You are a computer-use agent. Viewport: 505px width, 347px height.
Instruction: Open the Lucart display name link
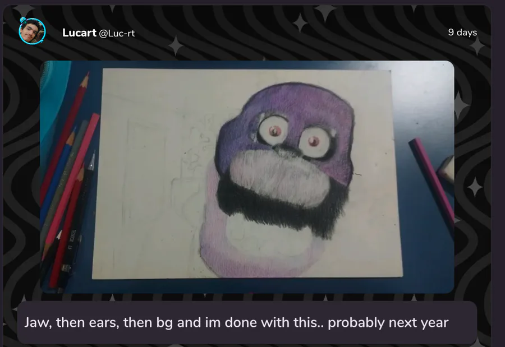click(x=79, y=33)
